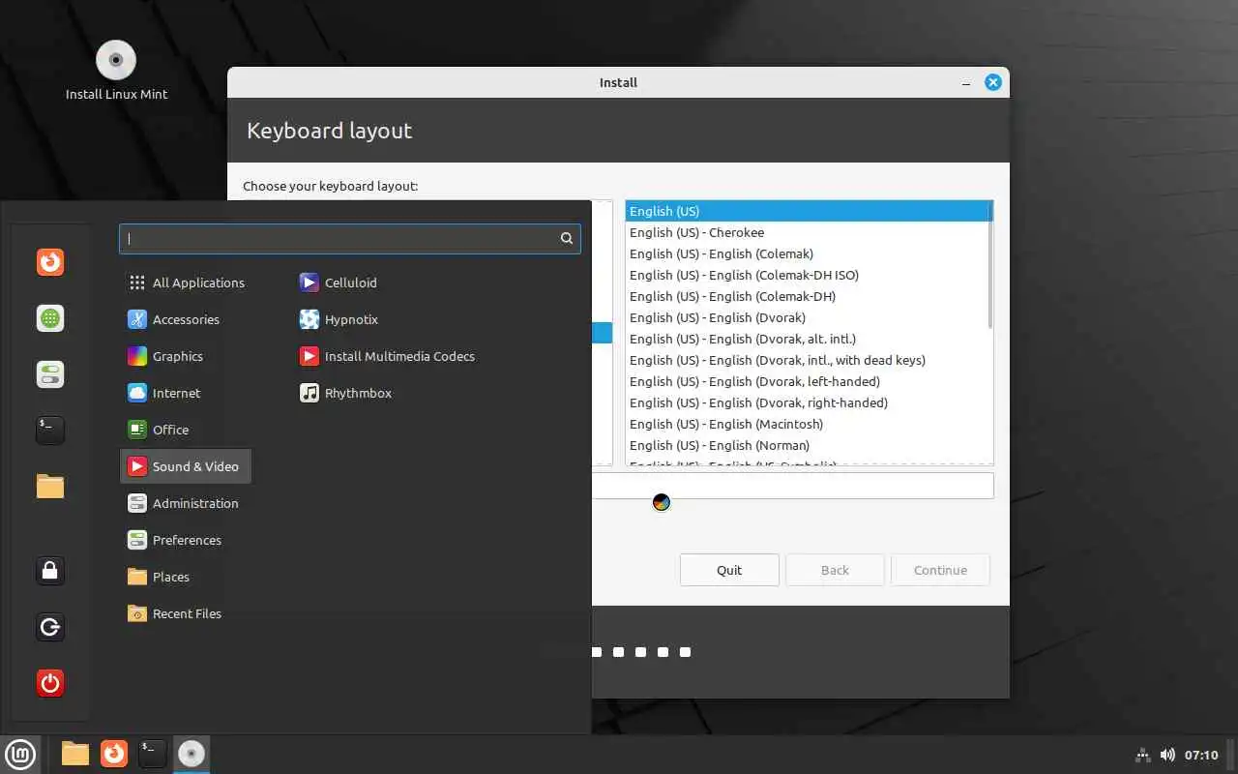Click the Quit button in installer
The height and width of the screenshot is (774, 1238).
(729, 570)
